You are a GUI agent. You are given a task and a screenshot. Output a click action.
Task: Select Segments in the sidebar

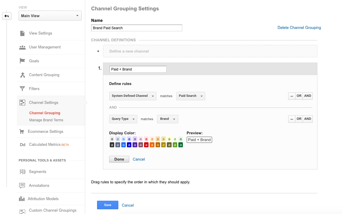coord(38,172)
